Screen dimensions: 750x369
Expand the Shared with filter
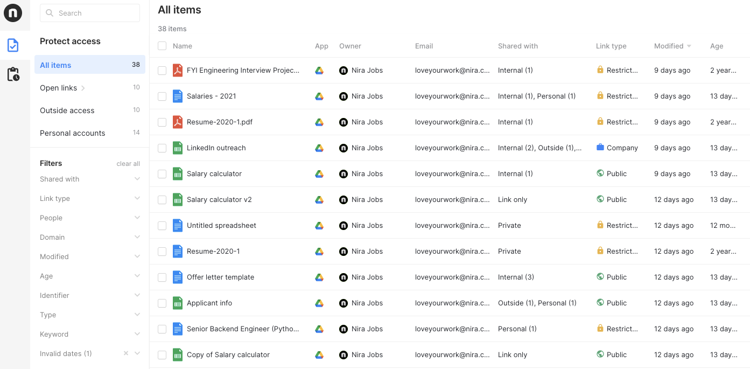137,179
